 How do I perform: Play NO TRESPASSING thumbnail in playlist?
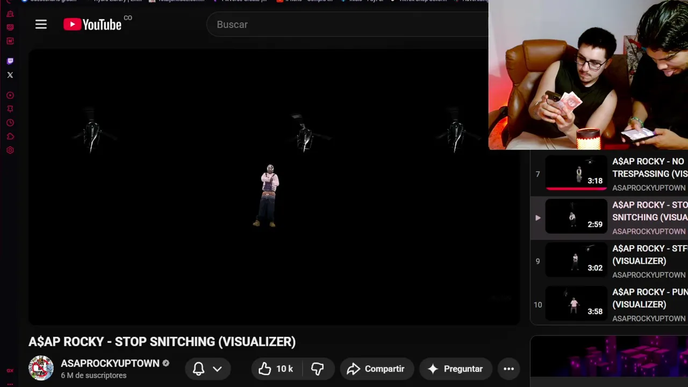(576, 173)
